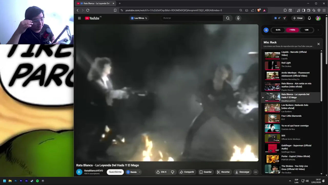Open the Brave Shields lion icon
Screen dimensions: 328x185
tap(259, 10)
